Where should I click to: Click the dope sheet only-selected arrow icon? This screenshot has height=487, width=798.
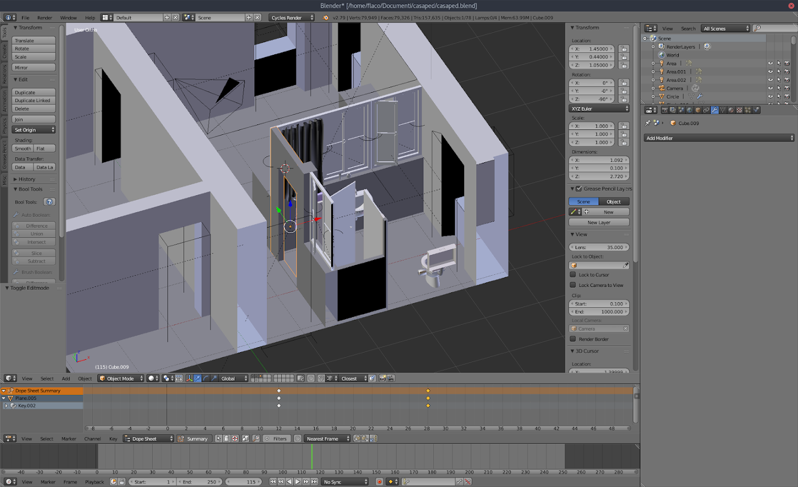click(x=218, y=438)
